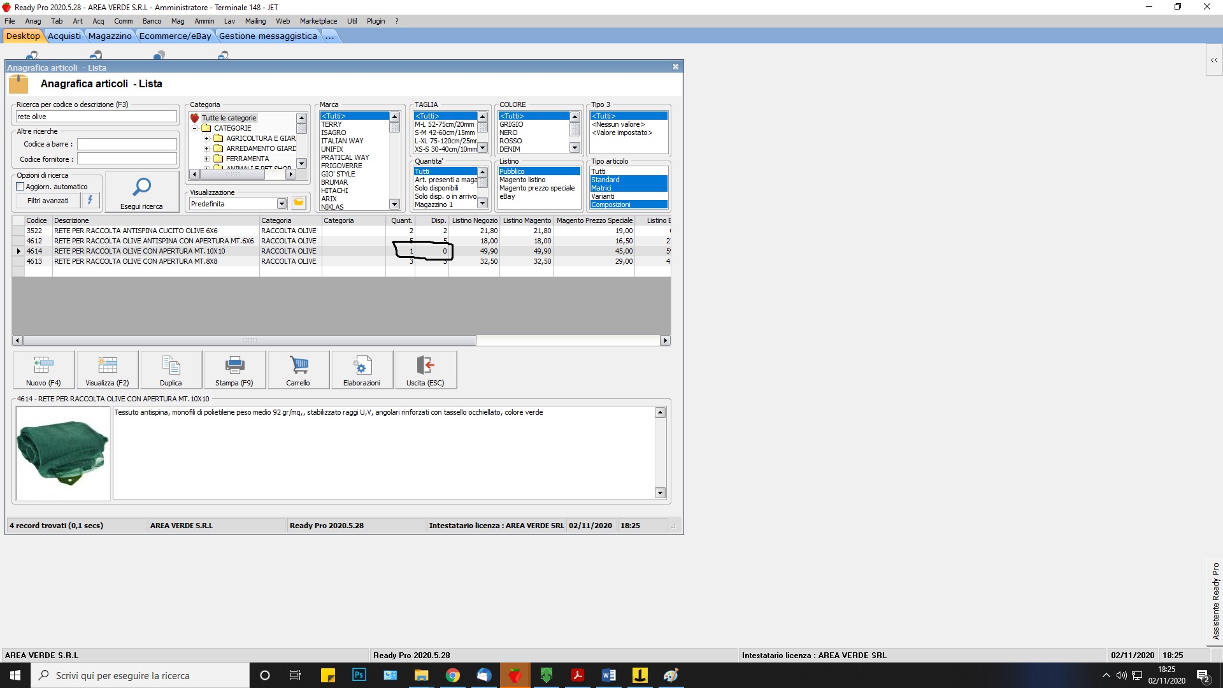
Task: Click the volume icon in system tray
Action: [1121, 675]
